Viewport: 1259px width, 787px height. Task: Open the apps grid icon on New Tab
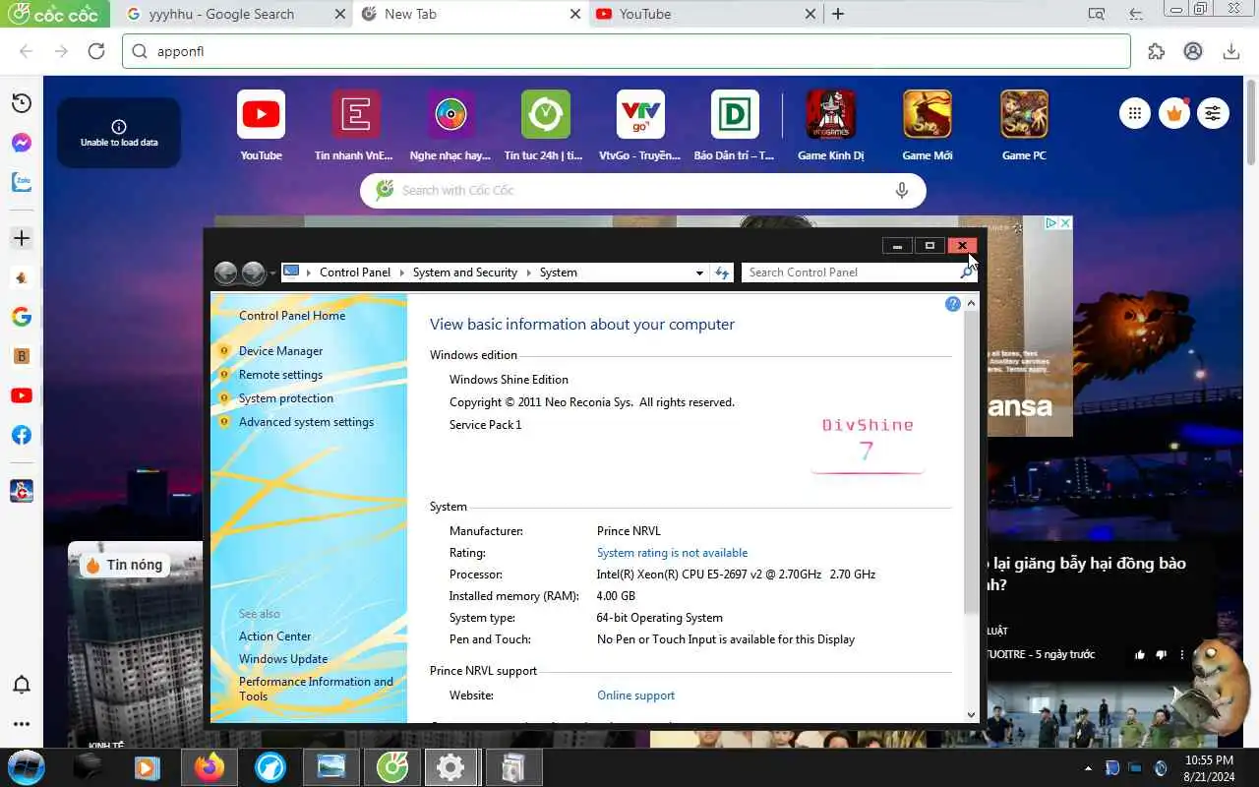(1134, 113)
